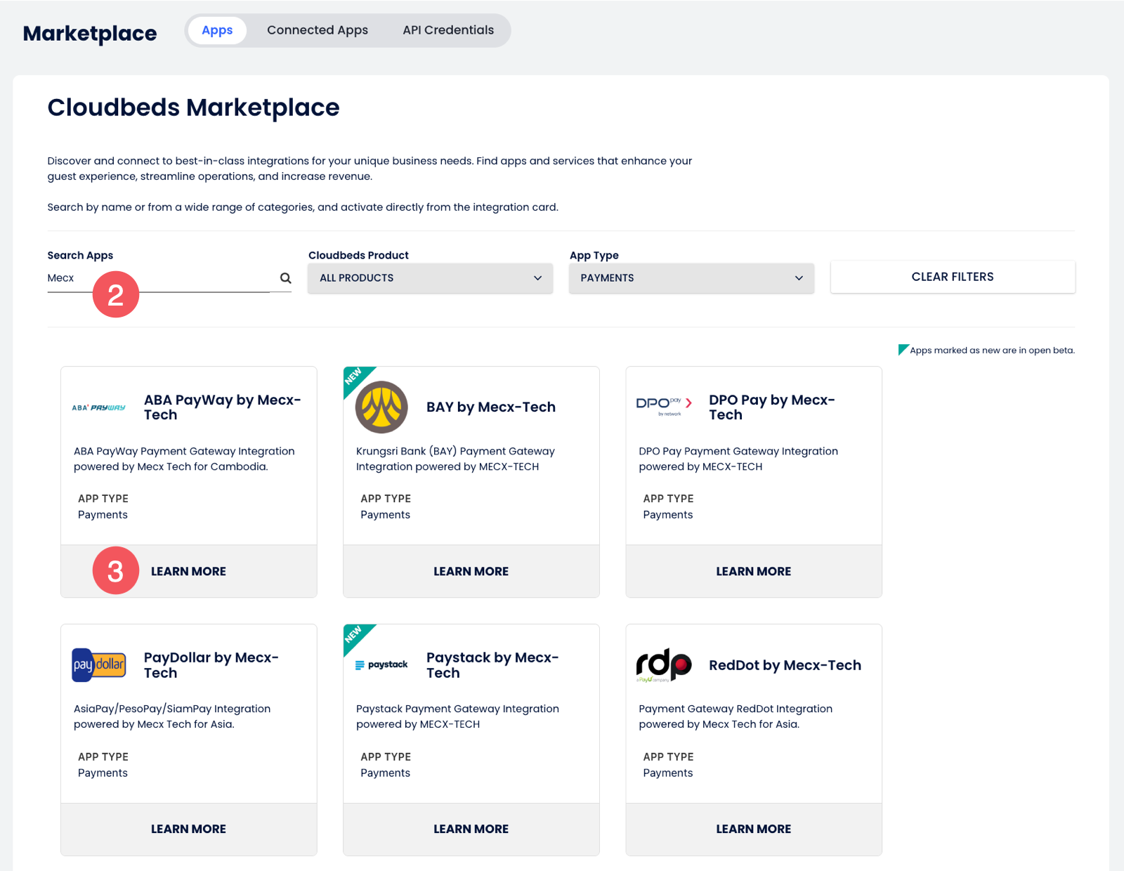Open Learn More for RedDot by Mecx-Tech
This screenshot has height=871, width=1124.
pyautogui.click(x=753, y=830)
